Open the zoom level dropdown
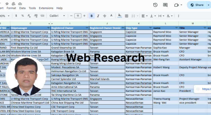The image size is (211, 115). [5, 16]
